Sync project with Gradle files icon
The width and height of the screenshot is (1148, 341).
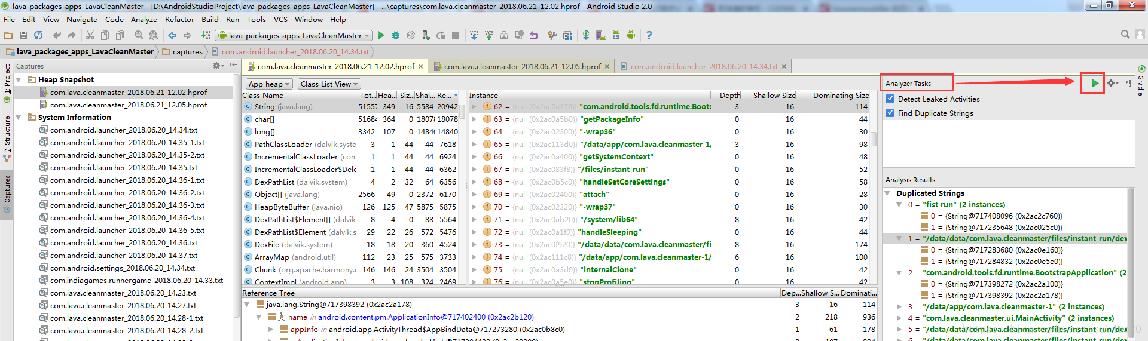pos(586,35)
